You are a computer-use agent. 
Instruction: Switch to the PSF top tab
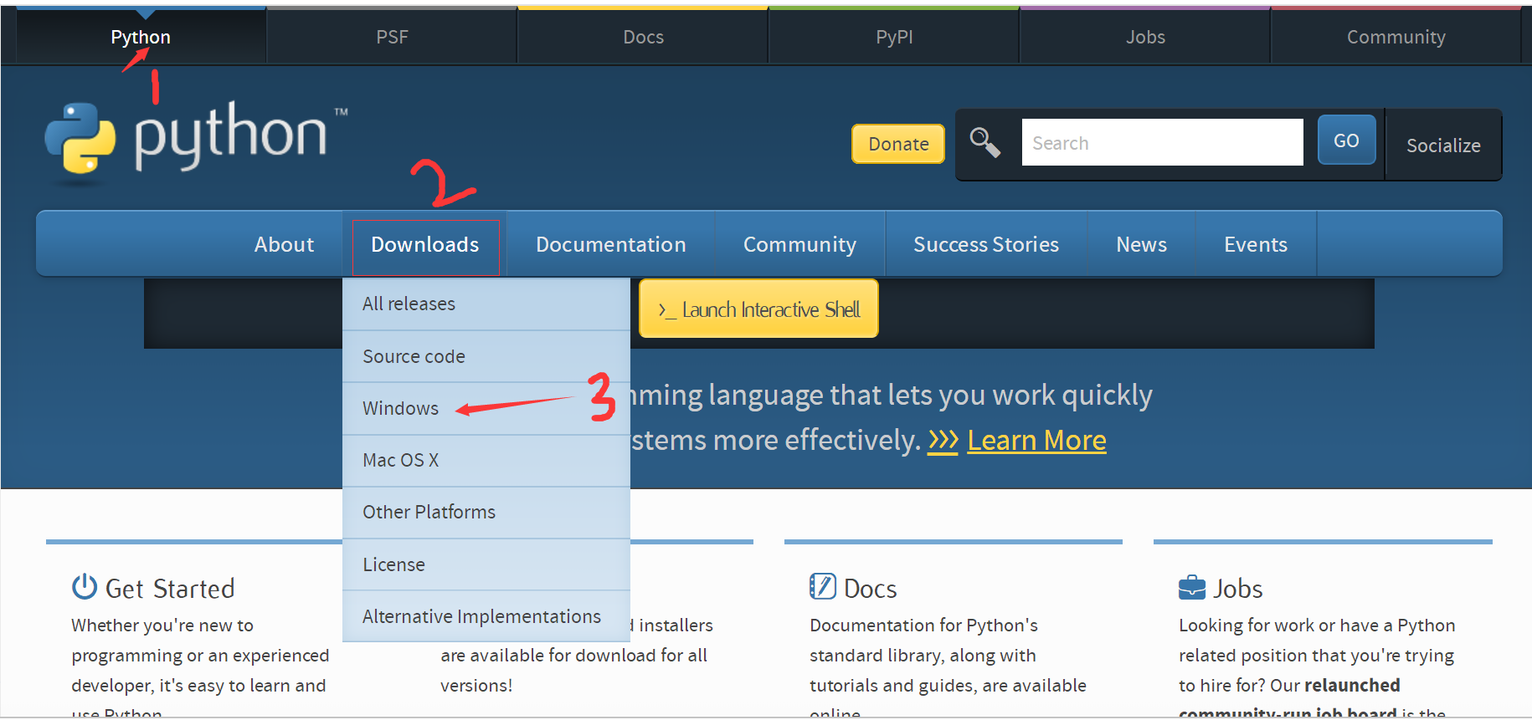point(392,37)
